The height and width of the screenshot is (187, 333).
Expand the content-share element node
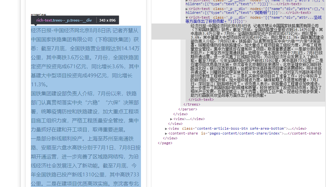click(166, 133)
